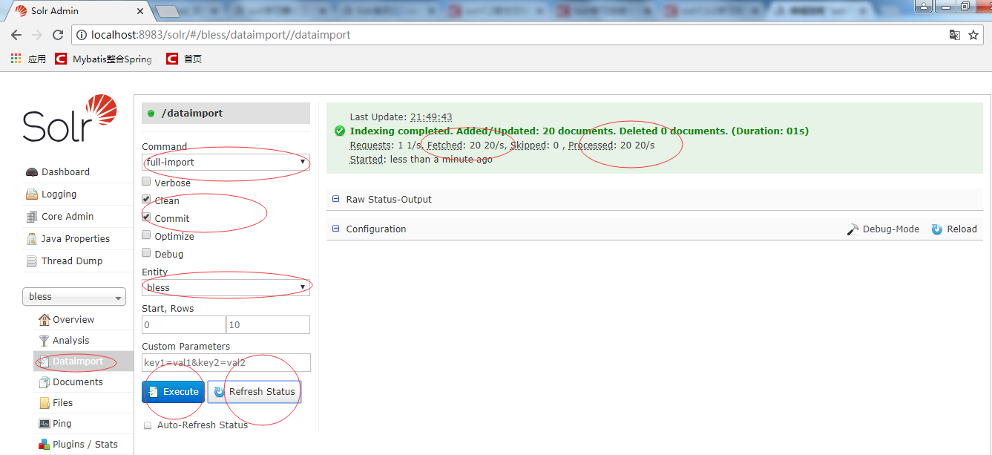
Task: Click the 'Started' status label
Action: click(x=367, y=159)
